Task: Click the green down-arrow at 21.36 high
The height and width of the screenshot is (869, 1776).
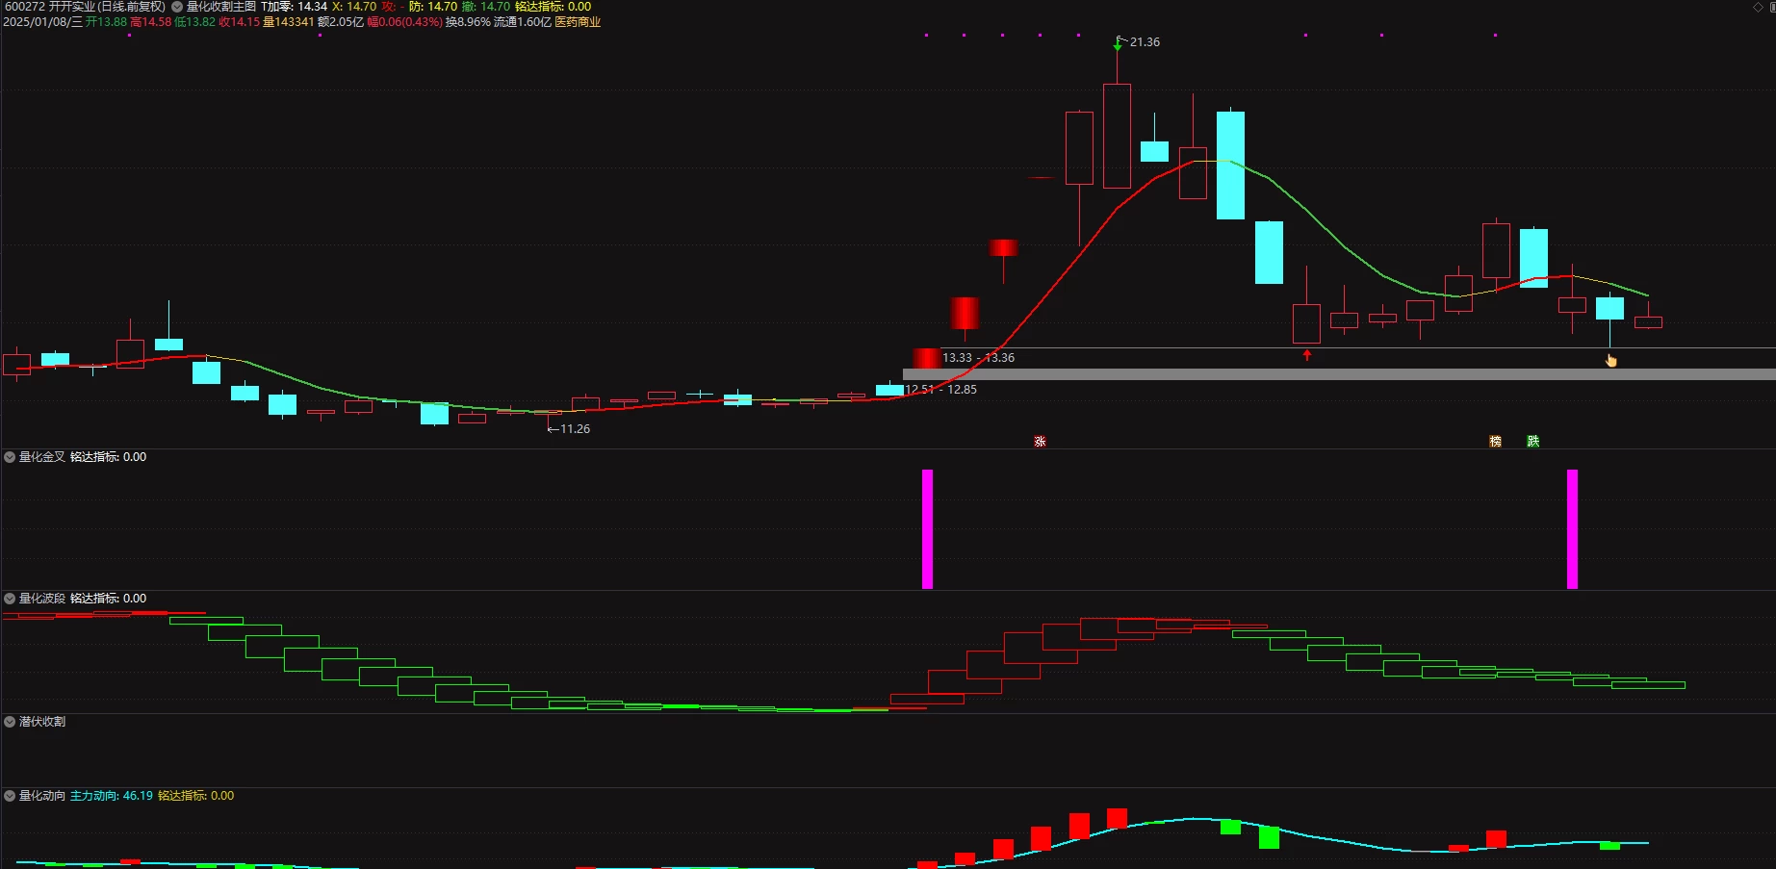Action: coord(1118,43)
